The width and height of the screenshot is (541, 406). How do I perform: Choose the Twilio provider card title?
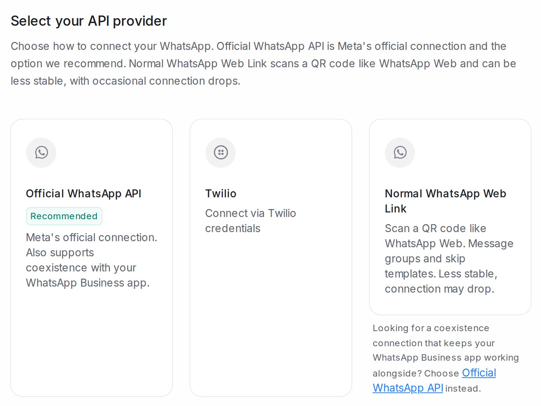[221, 194]
